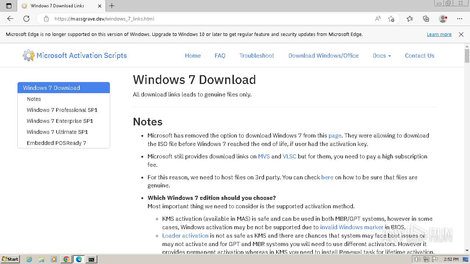
Task: Open the command prompt taskbar icon
Action: pyautogui.click(x=91, y=259)
